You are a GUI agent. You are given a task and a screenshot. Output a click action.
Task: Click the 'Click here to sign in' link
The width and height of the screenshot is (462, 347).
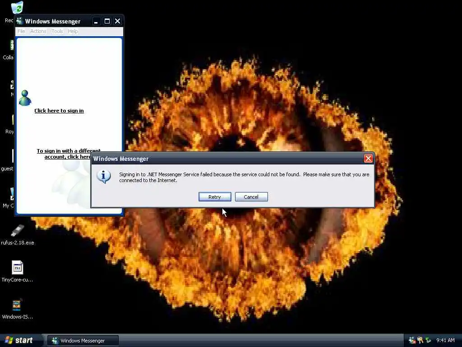[59, 111]
